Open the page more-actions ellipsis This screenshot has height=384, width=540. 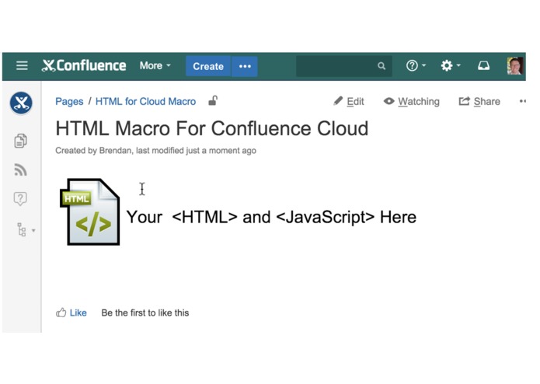pyautogui.click(x=522, y=101)
